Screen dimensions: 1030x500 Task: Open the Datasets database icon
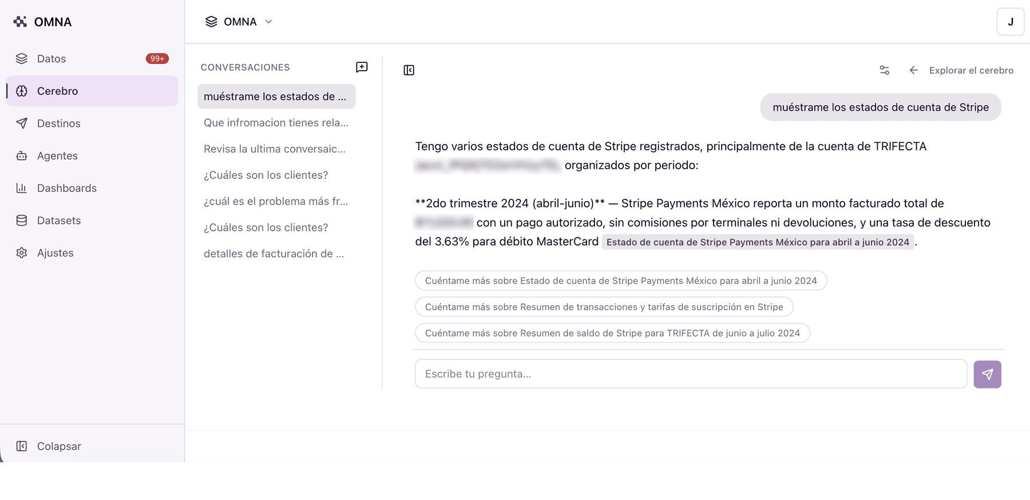click(x=22, y=221)
